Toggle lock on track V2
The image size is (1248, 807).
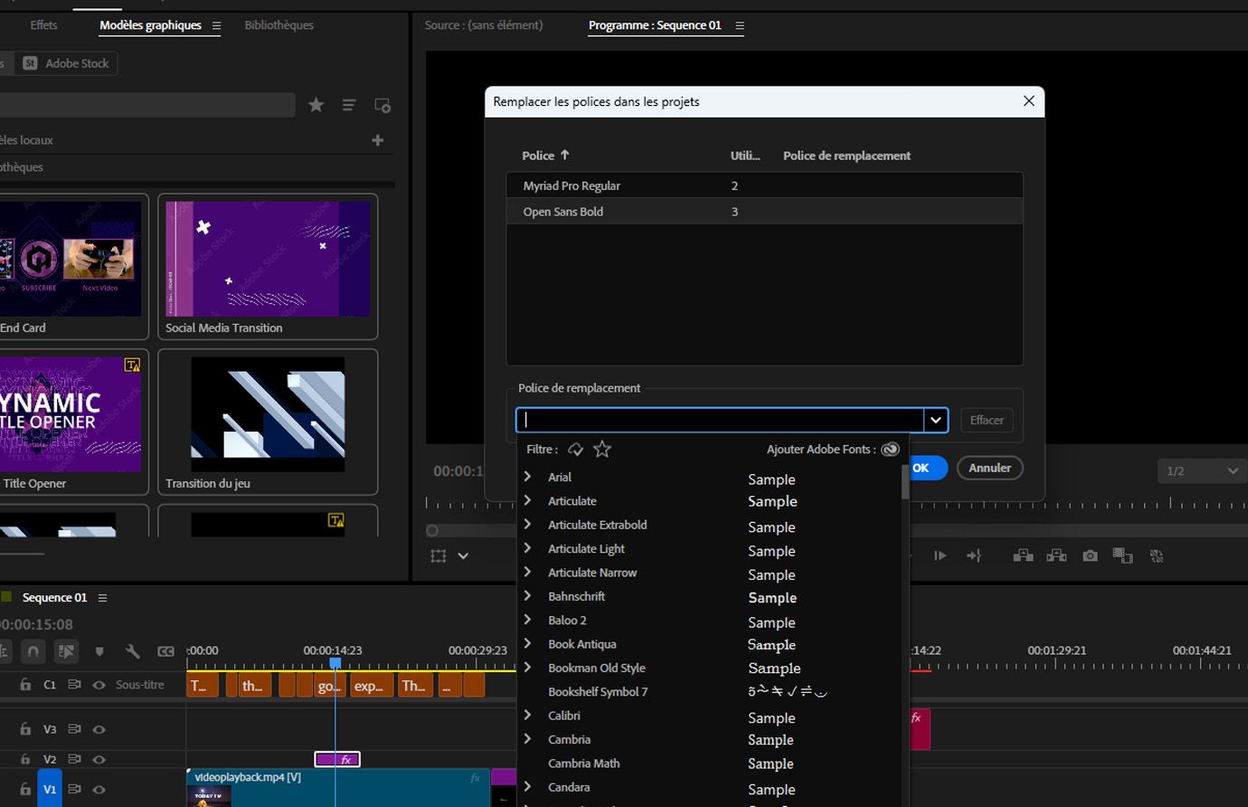(x=25, y=759)
